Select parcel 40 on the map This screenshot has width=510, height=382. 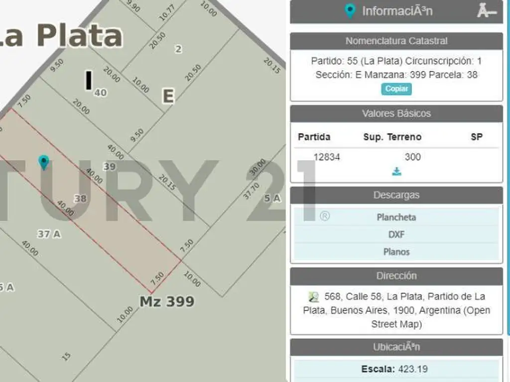tap(101, 93)
